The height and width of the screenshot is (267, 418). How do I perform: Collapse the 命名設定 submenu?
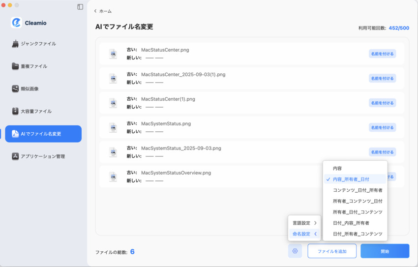point(304,234)
